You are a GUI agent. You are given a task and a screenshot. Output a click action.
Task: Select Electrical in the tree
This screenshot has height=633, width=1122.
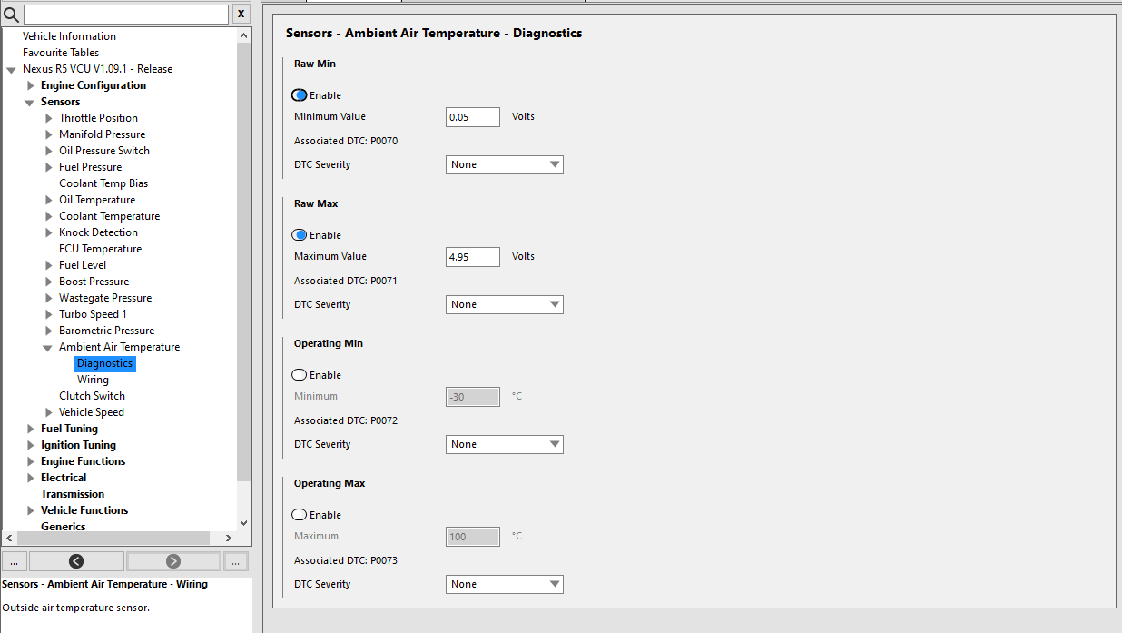pyautogui.click(x=64, y=478)
